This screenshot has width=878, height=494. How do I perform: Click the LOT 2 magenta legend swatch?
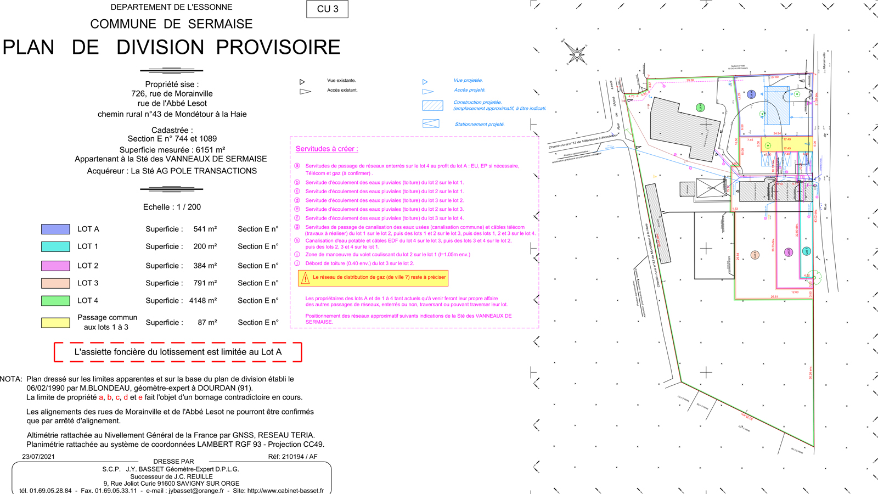click(55, 266)
